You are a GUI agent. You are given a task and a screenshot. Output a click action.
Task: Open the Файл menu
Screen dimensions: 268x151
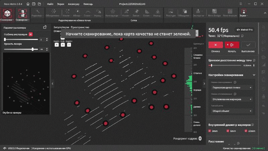pos(50,4)
